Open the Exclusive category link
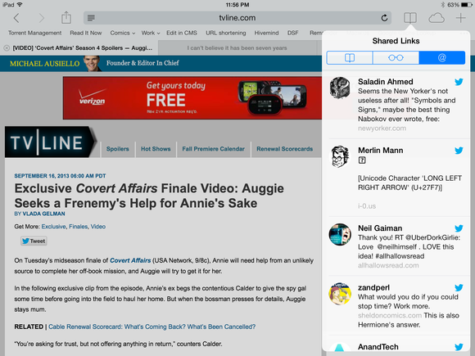The height and width of the screenshot is (356, 475). tap(53, 227)
